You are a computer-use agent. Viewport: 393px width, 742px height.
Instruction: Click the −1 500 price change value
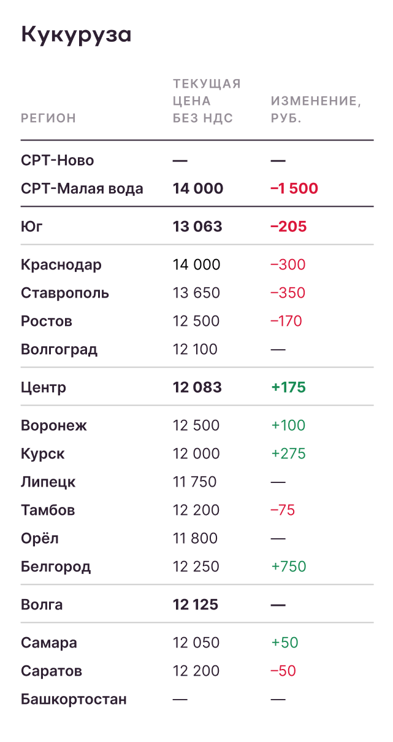294,189
